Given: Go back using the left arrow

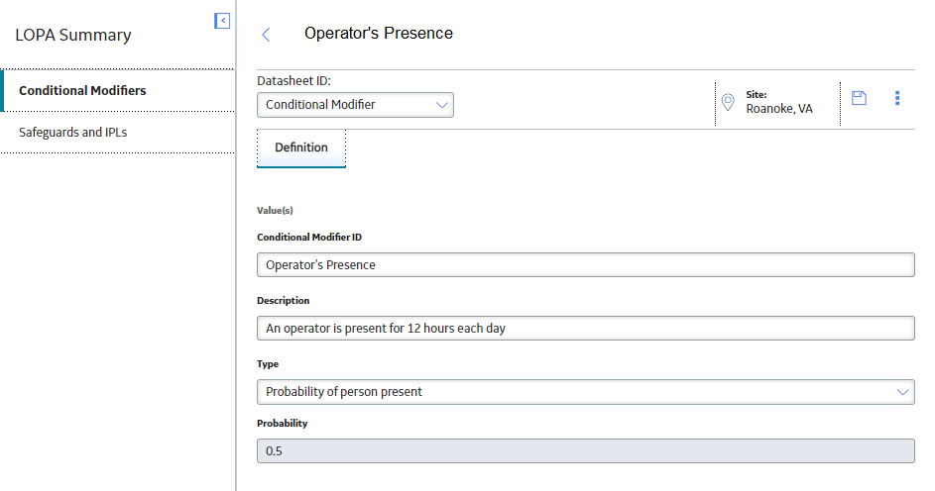Looking at the screenshot, I should point(266,35).
